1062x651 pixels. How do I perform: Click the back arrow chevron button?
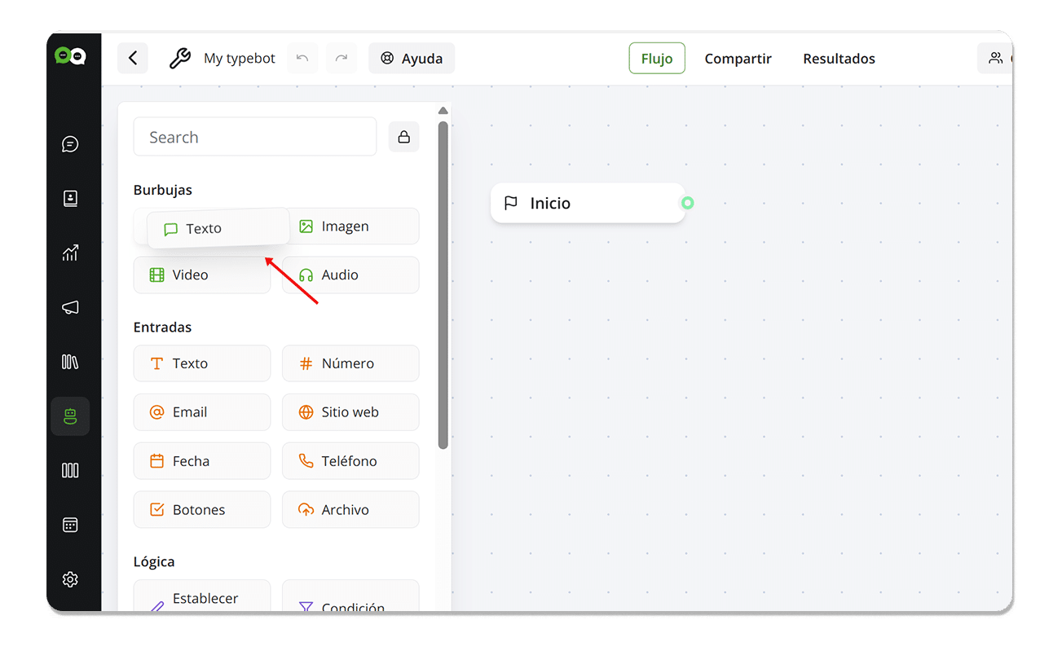click(133, 59)
